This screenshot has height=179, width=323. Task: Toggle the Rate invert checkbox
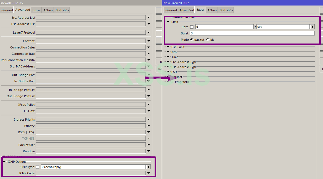(x=192, y=27)
